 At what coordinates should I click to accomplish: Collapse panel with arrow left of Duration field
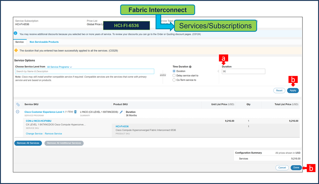(218, 71)
